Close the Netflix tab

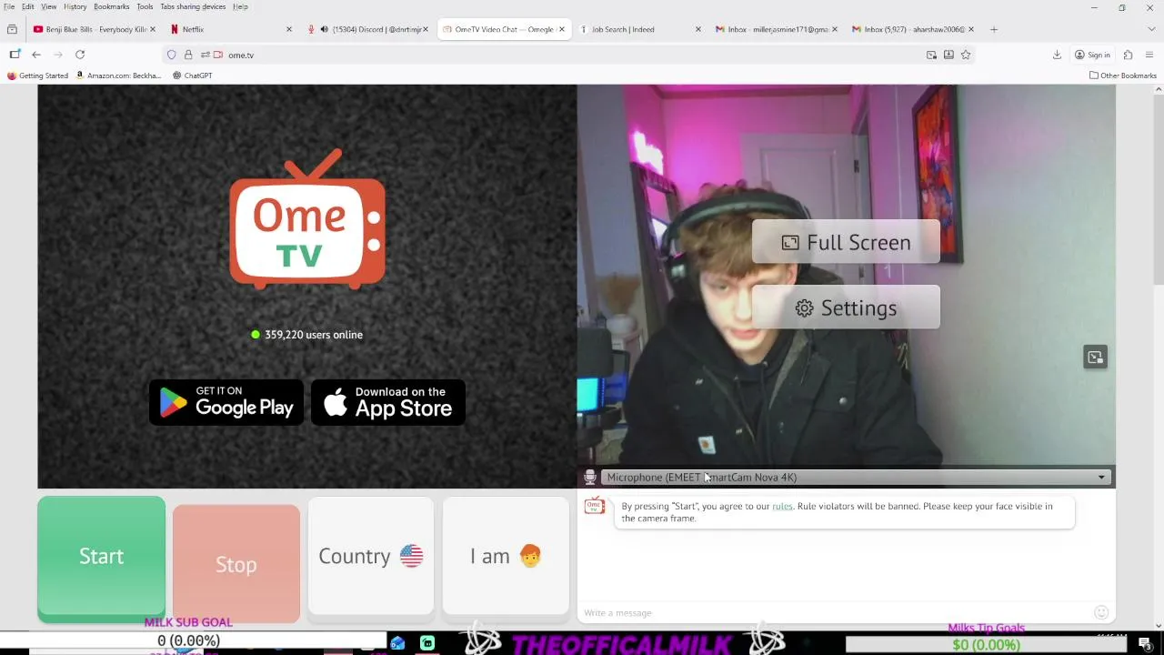tap(289, 29)
